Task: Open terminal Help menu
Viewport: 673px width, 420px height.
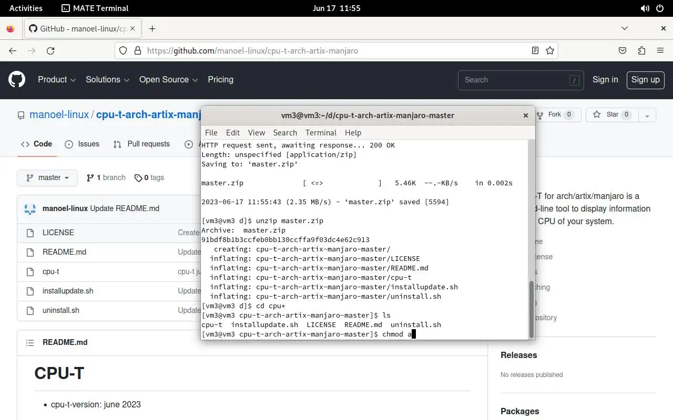Action: [353, 133]
